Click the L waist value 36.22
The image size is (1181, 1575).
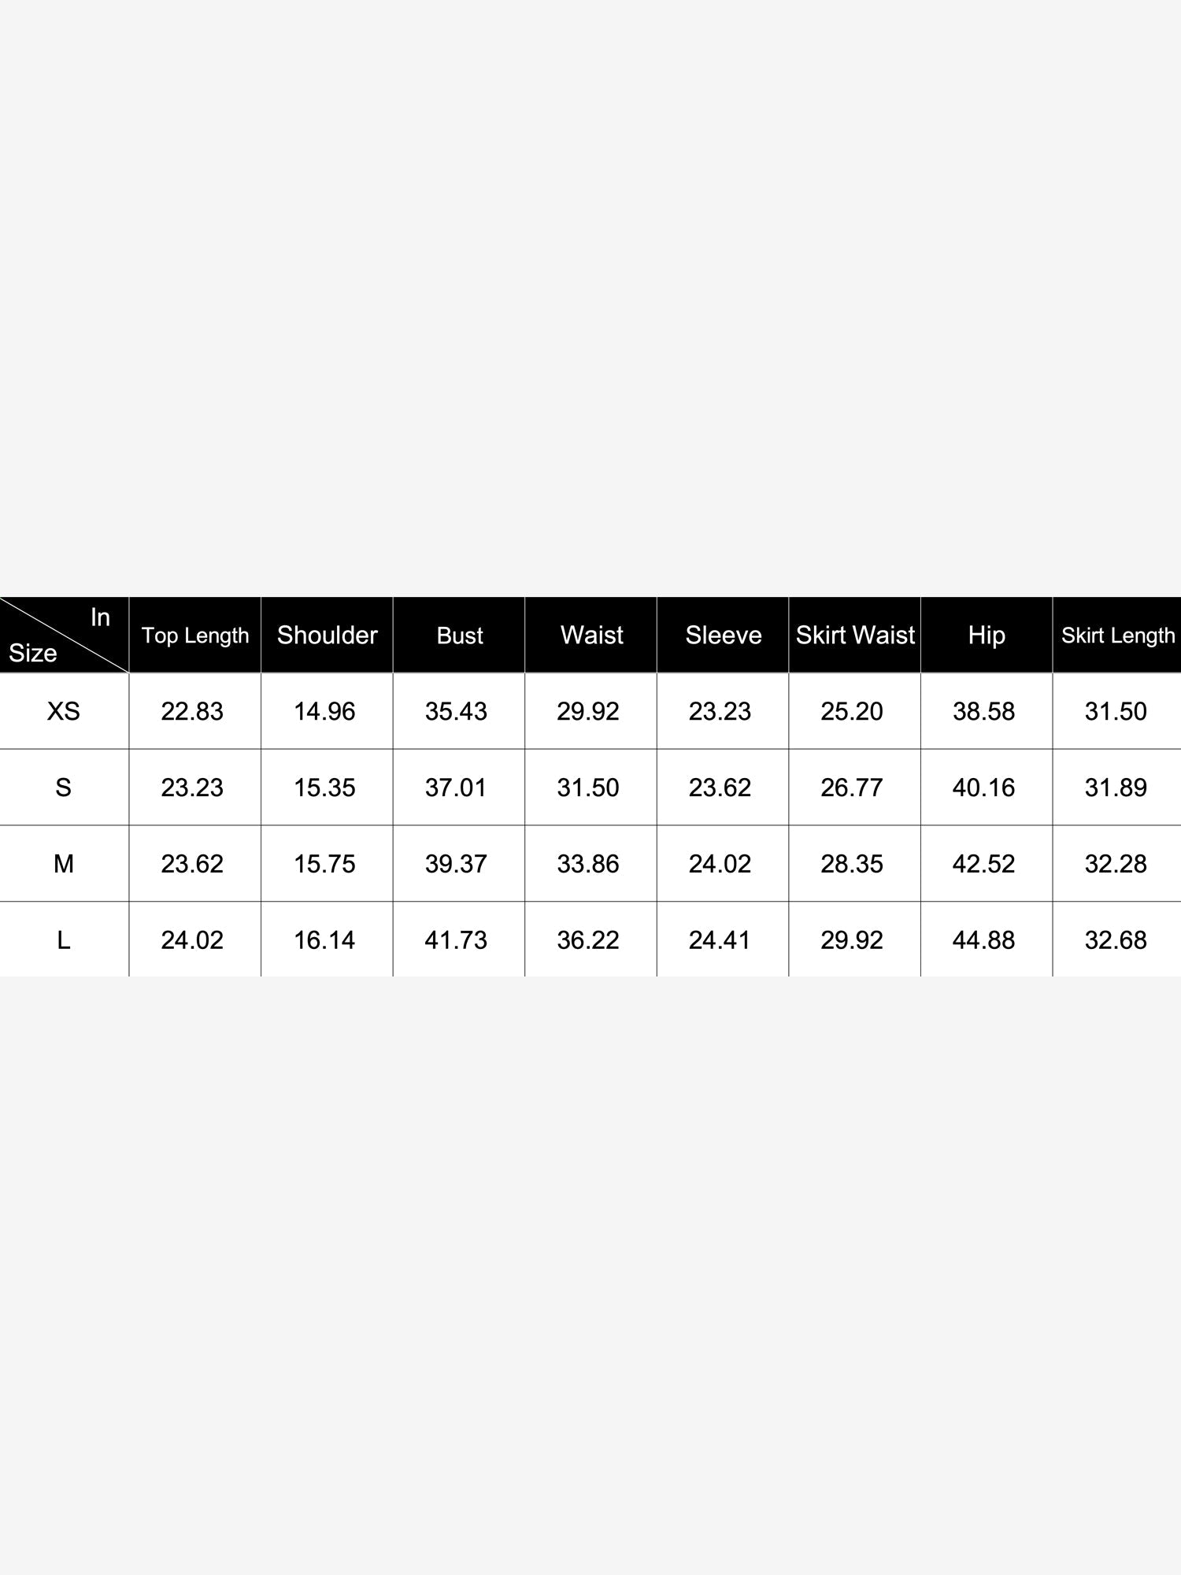tap(588, 939)
